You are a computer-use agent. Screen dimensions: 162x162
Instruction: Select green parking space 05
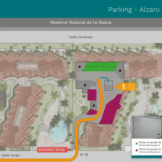pyautogui.click(x=103, y=67)
